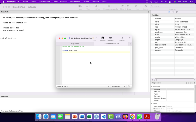This screenshot has height=122, width=196.
Task: Show the command history clock icon
Action: [173, 12]
